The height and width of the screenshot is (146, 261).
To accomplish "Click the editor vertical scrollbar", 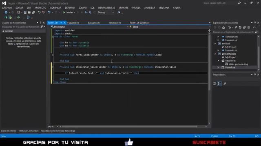I will pyautogui.click(x=210, y=63).
